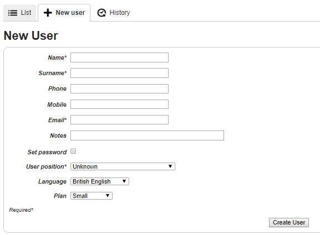
Task: Click the arrow on User position select
Action: coord(170,166)
